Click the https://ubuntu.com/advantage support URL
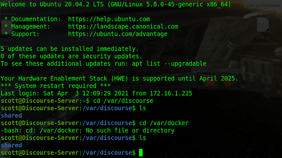 [118, 34]
